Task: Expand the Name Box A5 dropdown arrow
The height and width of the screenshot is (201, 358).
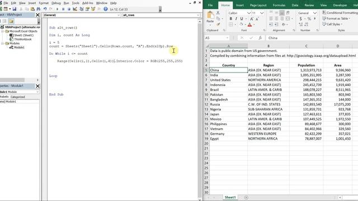Action: click(x=227, y=38)
